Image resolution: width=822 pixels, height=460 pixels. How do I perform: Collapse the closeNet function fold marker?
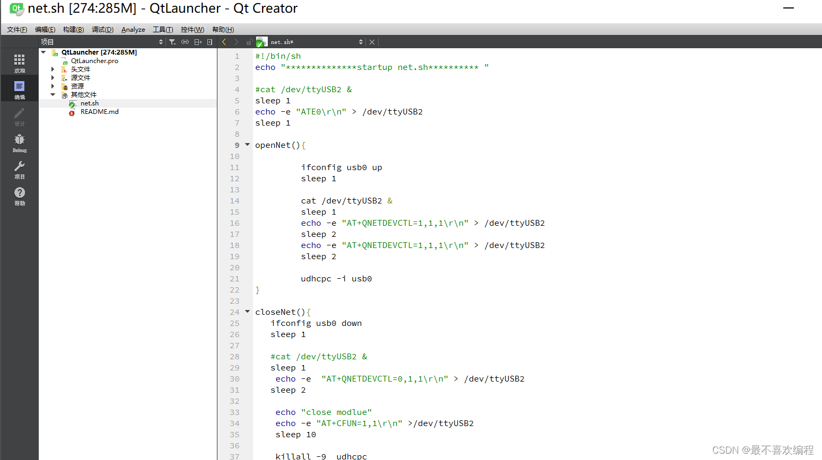click(247, 312)
